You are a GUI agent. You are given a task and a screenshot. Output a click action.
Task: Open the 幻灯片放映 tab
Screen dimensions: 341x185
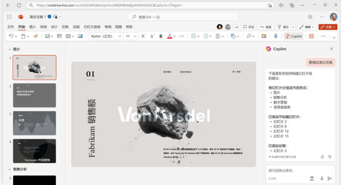tap(92, 27)
